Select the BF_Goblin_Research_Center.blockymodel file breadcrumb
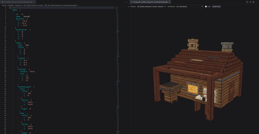Screen dimensions: 259x134 click(x=62, y=5)
